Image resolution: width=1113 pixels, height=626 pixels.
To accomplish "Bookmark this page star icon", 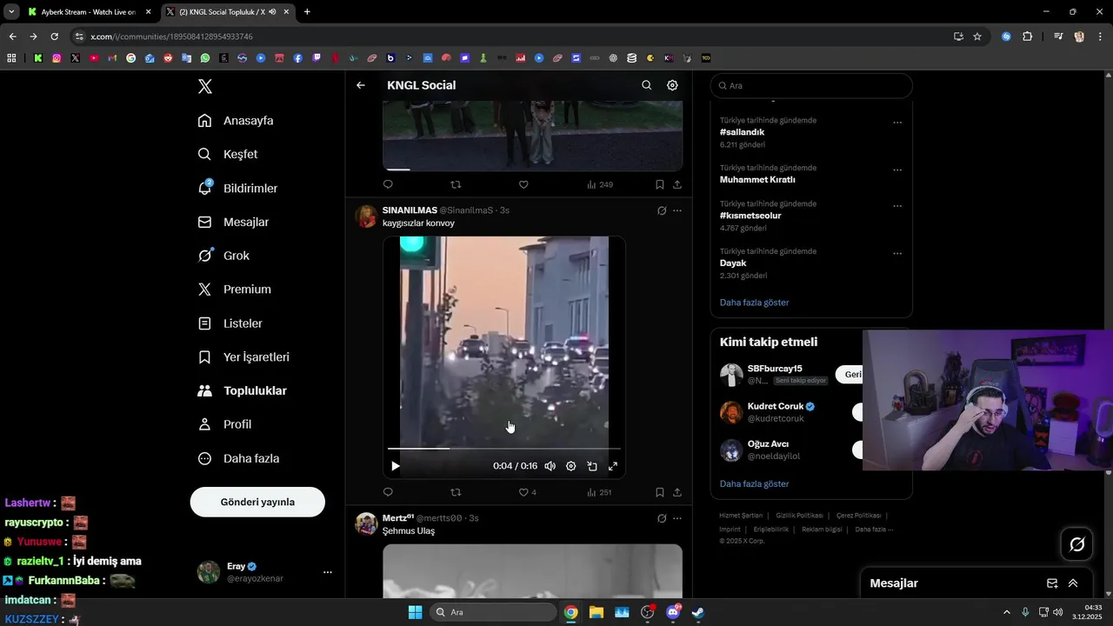I will pyautogui.click(x=977, y=37).
